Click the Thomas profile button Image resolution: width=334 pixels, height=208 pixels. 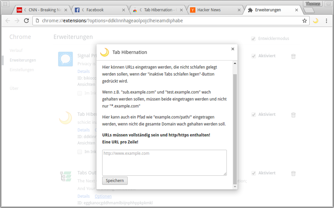coord(313,4)
